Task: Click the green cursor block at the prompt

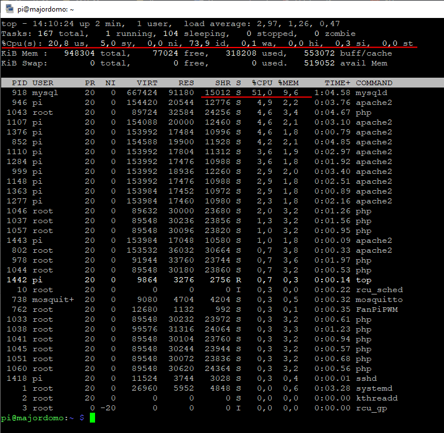Action: click(93, 418)
